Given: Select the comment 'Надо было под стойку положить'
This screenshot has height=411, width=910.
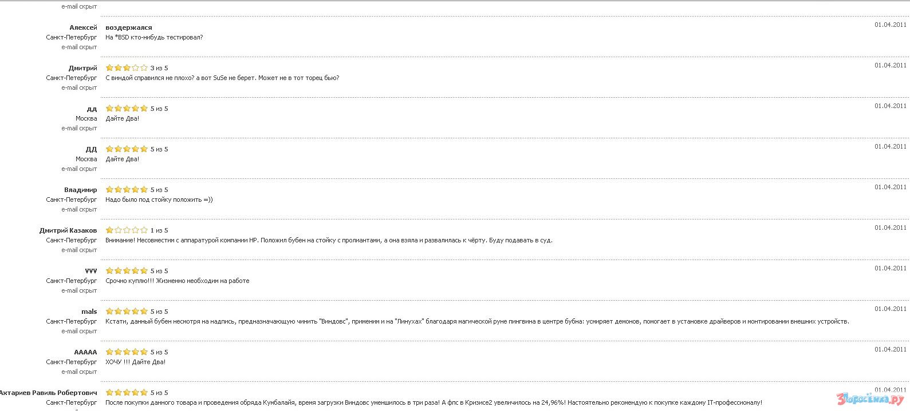Looking at the screenshot, I should coord(159,199).
